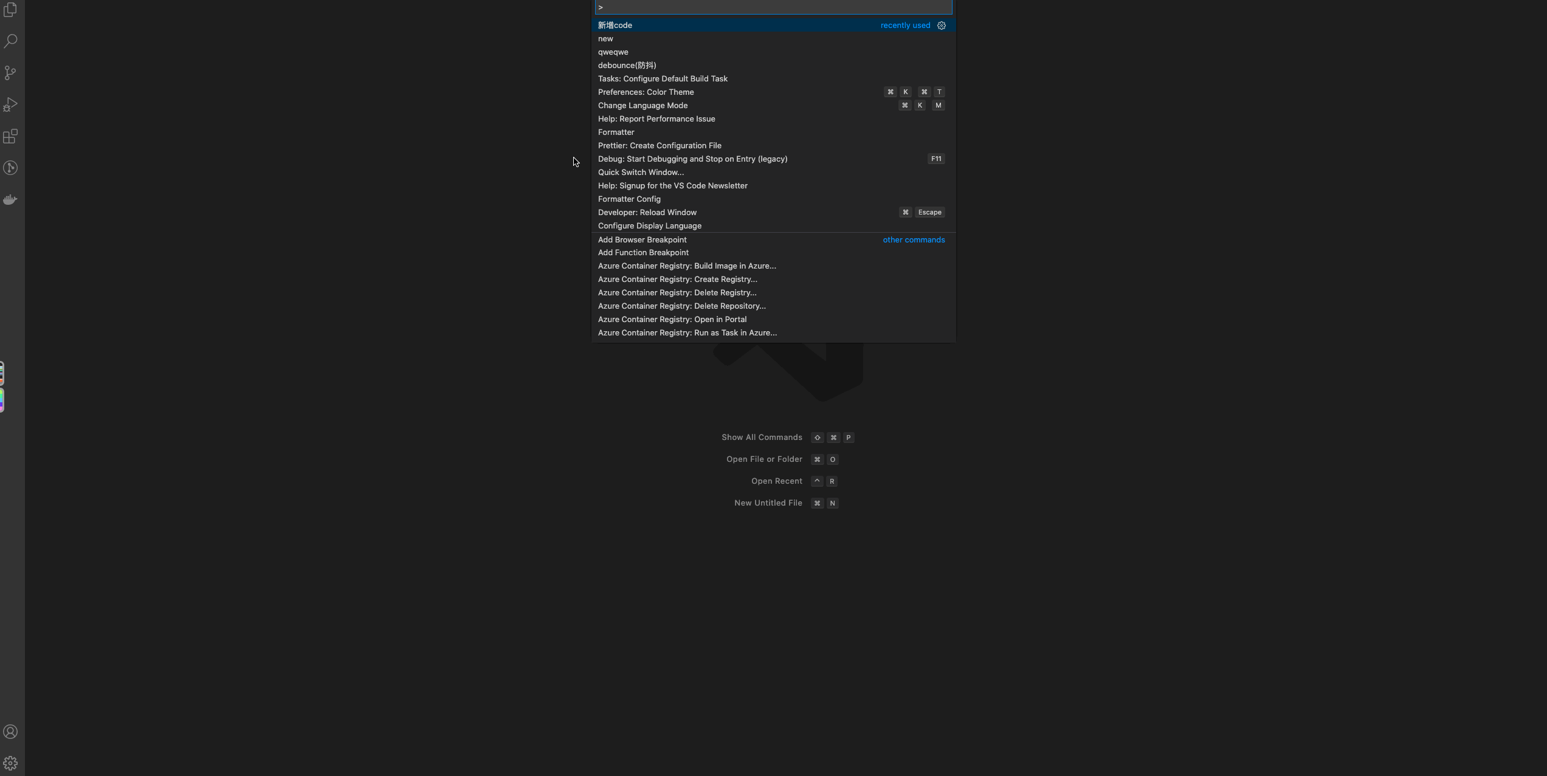Open the Docker view icon
1547x776 pixels.
pyautogui.click(x=10, y=199)
